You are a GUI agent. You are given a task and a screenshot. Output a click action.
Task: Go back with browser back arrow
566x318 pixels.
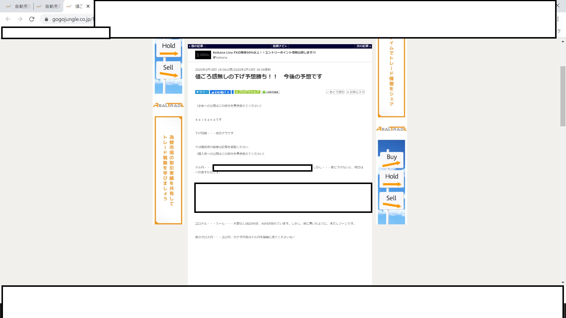pos(8,19)
